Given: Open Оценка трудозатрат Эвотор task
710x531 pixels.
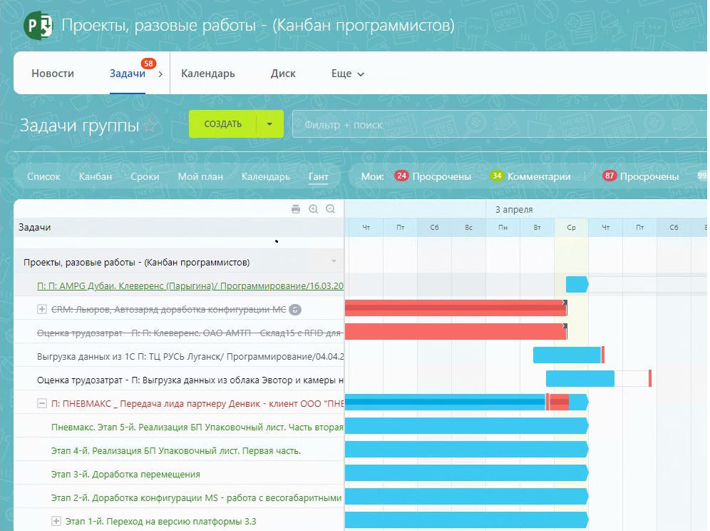Looking at the screenshot, I should pos(190,380).
